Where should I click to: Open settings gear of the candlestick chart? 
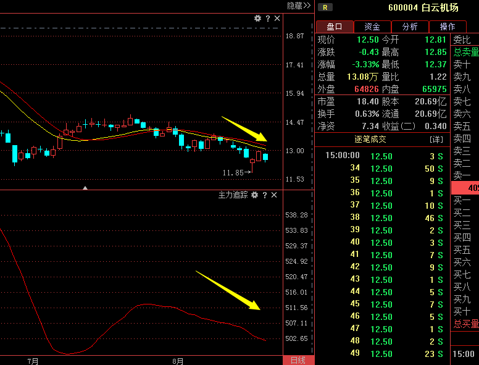[x=257, y=19]
